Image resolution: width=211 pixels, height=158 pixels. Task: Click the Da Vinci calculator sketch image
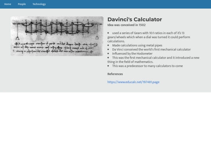57,36
